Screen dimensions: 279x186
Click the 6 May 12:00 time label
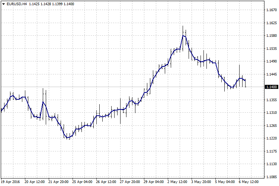(249, 182)
